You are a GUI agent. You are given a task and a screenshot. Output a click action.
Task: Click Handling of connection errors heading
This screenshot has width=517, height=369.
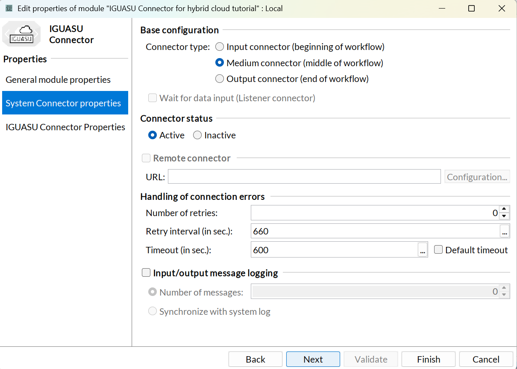click(x=203, y=196)
